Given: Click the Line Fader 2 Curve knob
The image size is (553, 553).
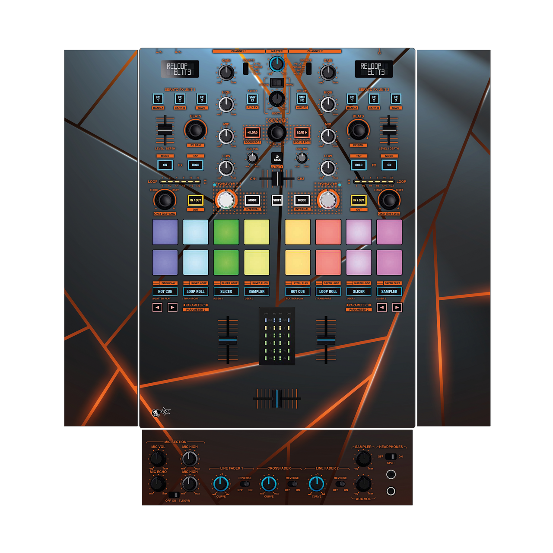Looking at the screenshot, I should pos(317,484).
